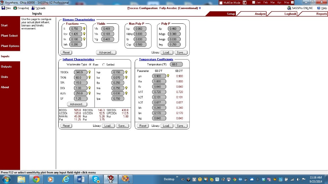Open the Files menu
This screenshot has width=328, height=184.
[x=6, y=8]
